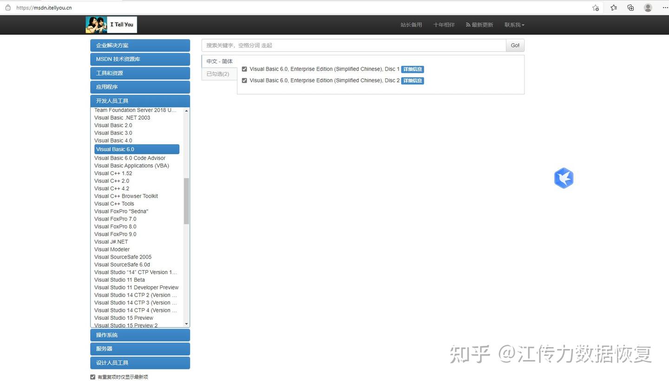
Task: Show 详细信息 for Disc 1
Action: pos(413,69)
